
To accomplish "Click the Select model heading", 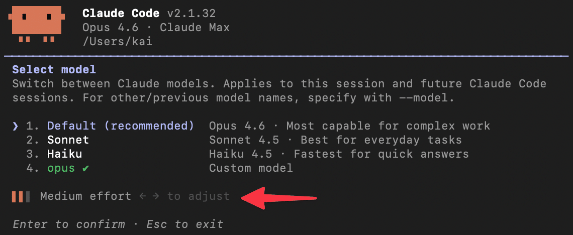I will point(54,69).
